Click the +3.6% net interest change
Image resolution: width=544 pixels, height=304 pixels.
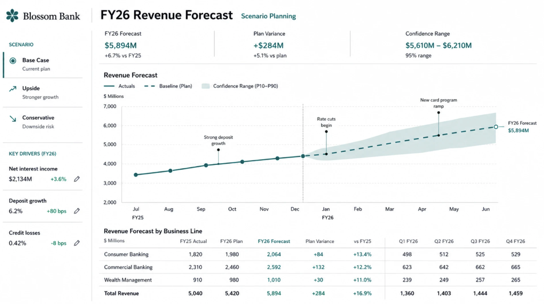tap(58, 179)
